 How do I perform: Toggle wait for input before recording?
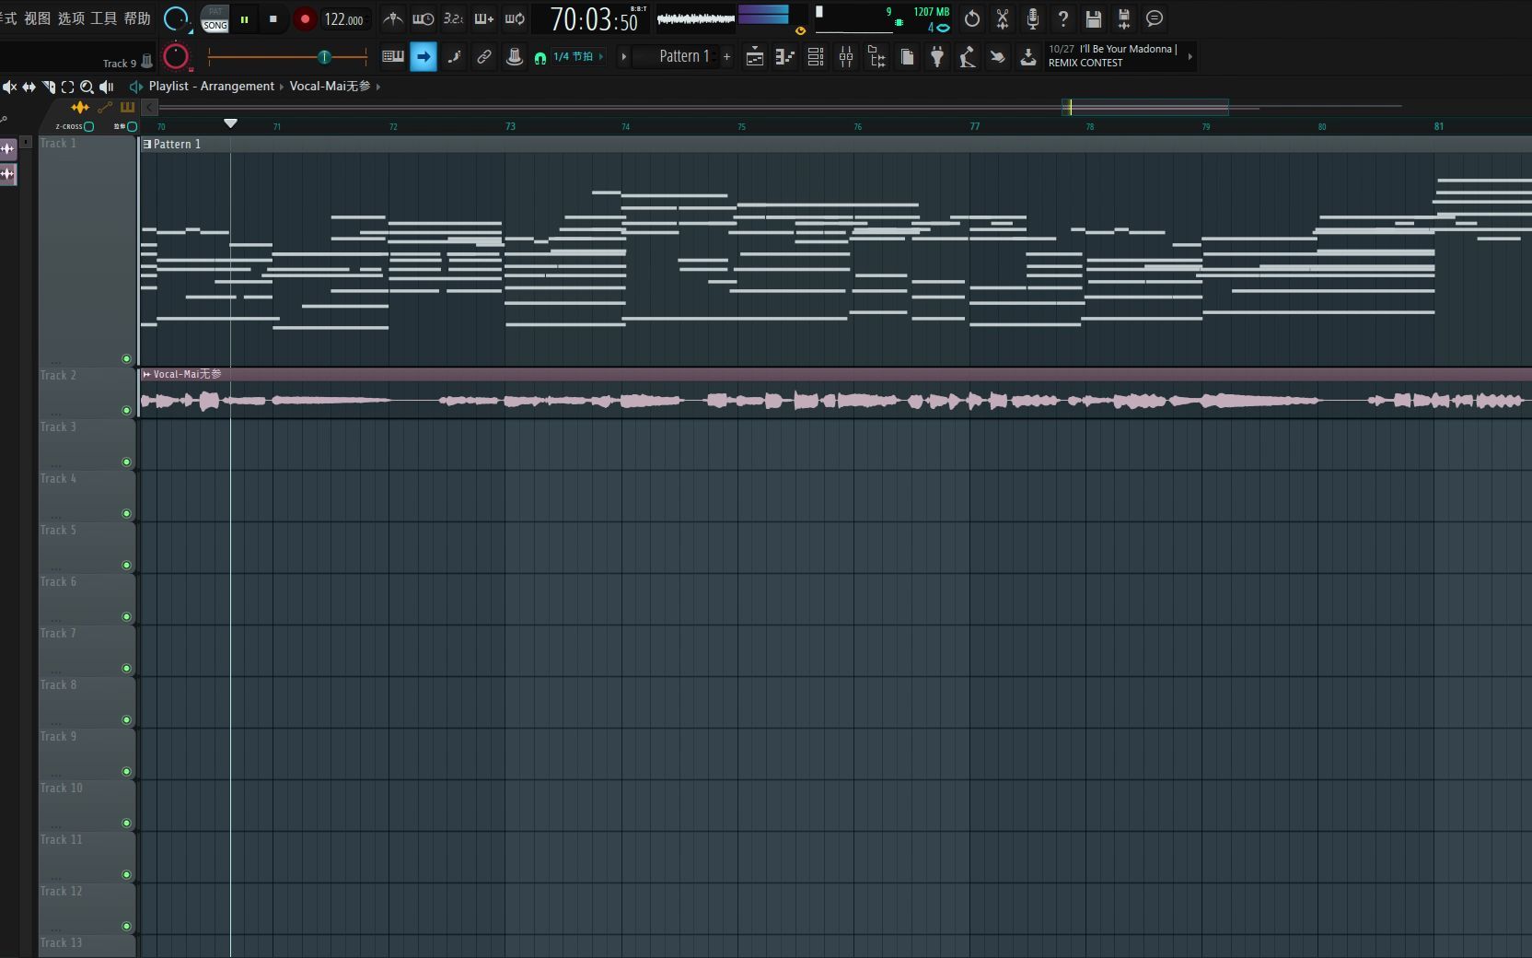tap(423, 19)
